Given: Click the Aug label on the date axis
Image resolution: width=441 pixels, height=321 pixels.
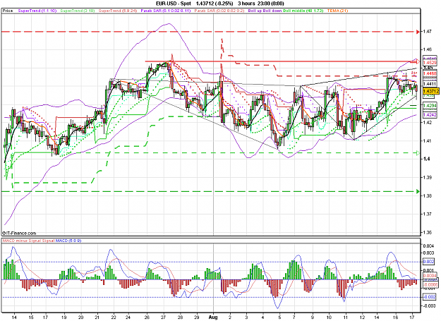Looking at the screenshot, I should [x=214, y=317].
